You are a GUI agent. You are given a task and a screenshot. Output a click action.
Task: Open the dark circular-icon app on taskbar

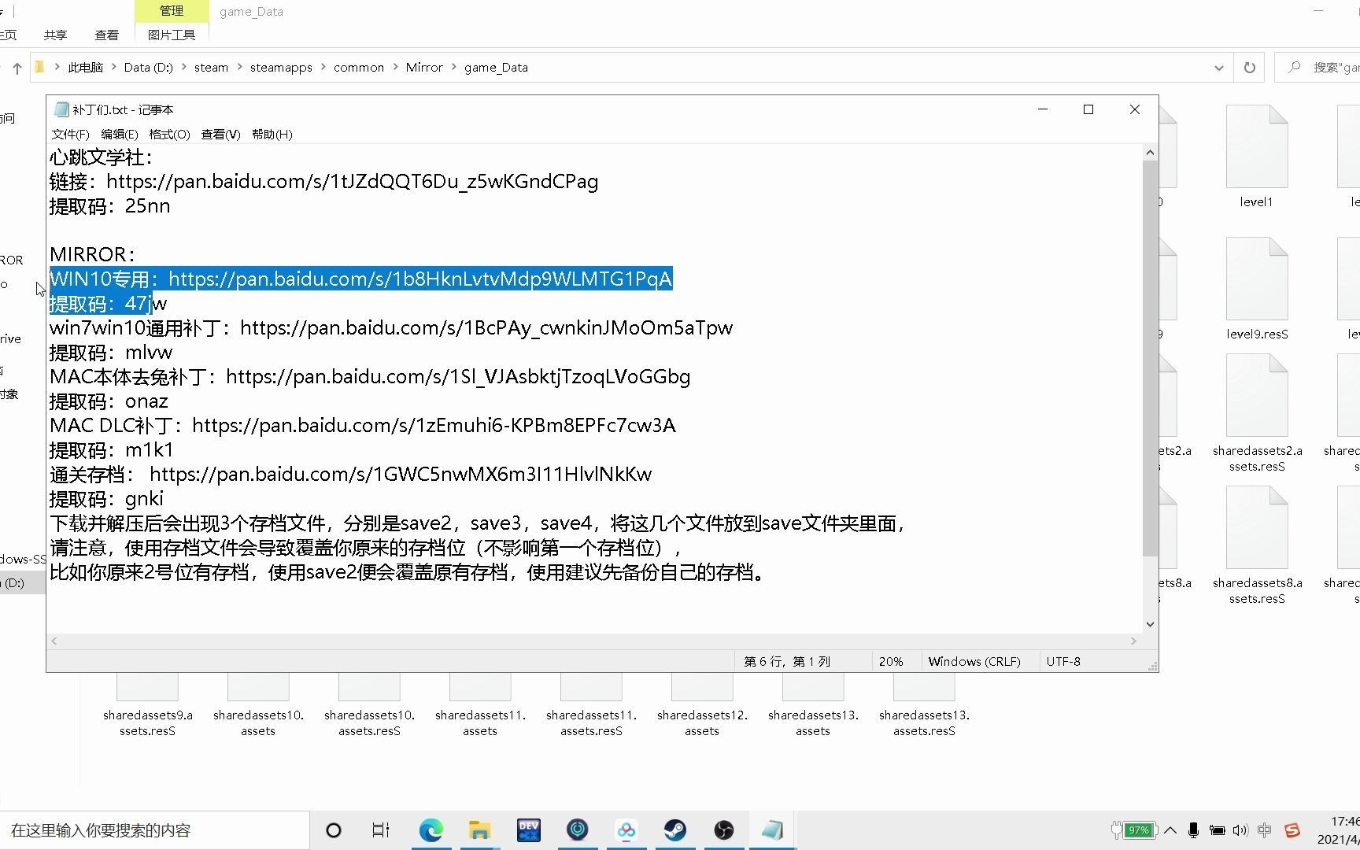[x=577, y=830]
